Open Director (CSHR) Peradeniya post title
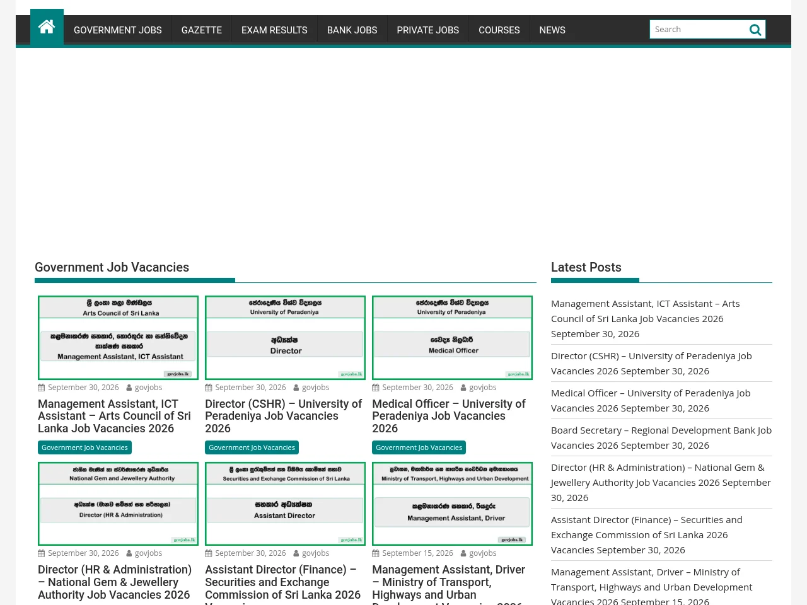This screenshot has height=605, width=807. (x=283, y=416)
